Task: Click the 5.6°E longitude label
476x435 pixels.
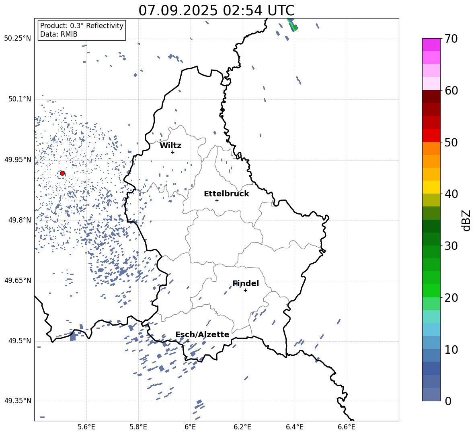Action: pos(86,427)
